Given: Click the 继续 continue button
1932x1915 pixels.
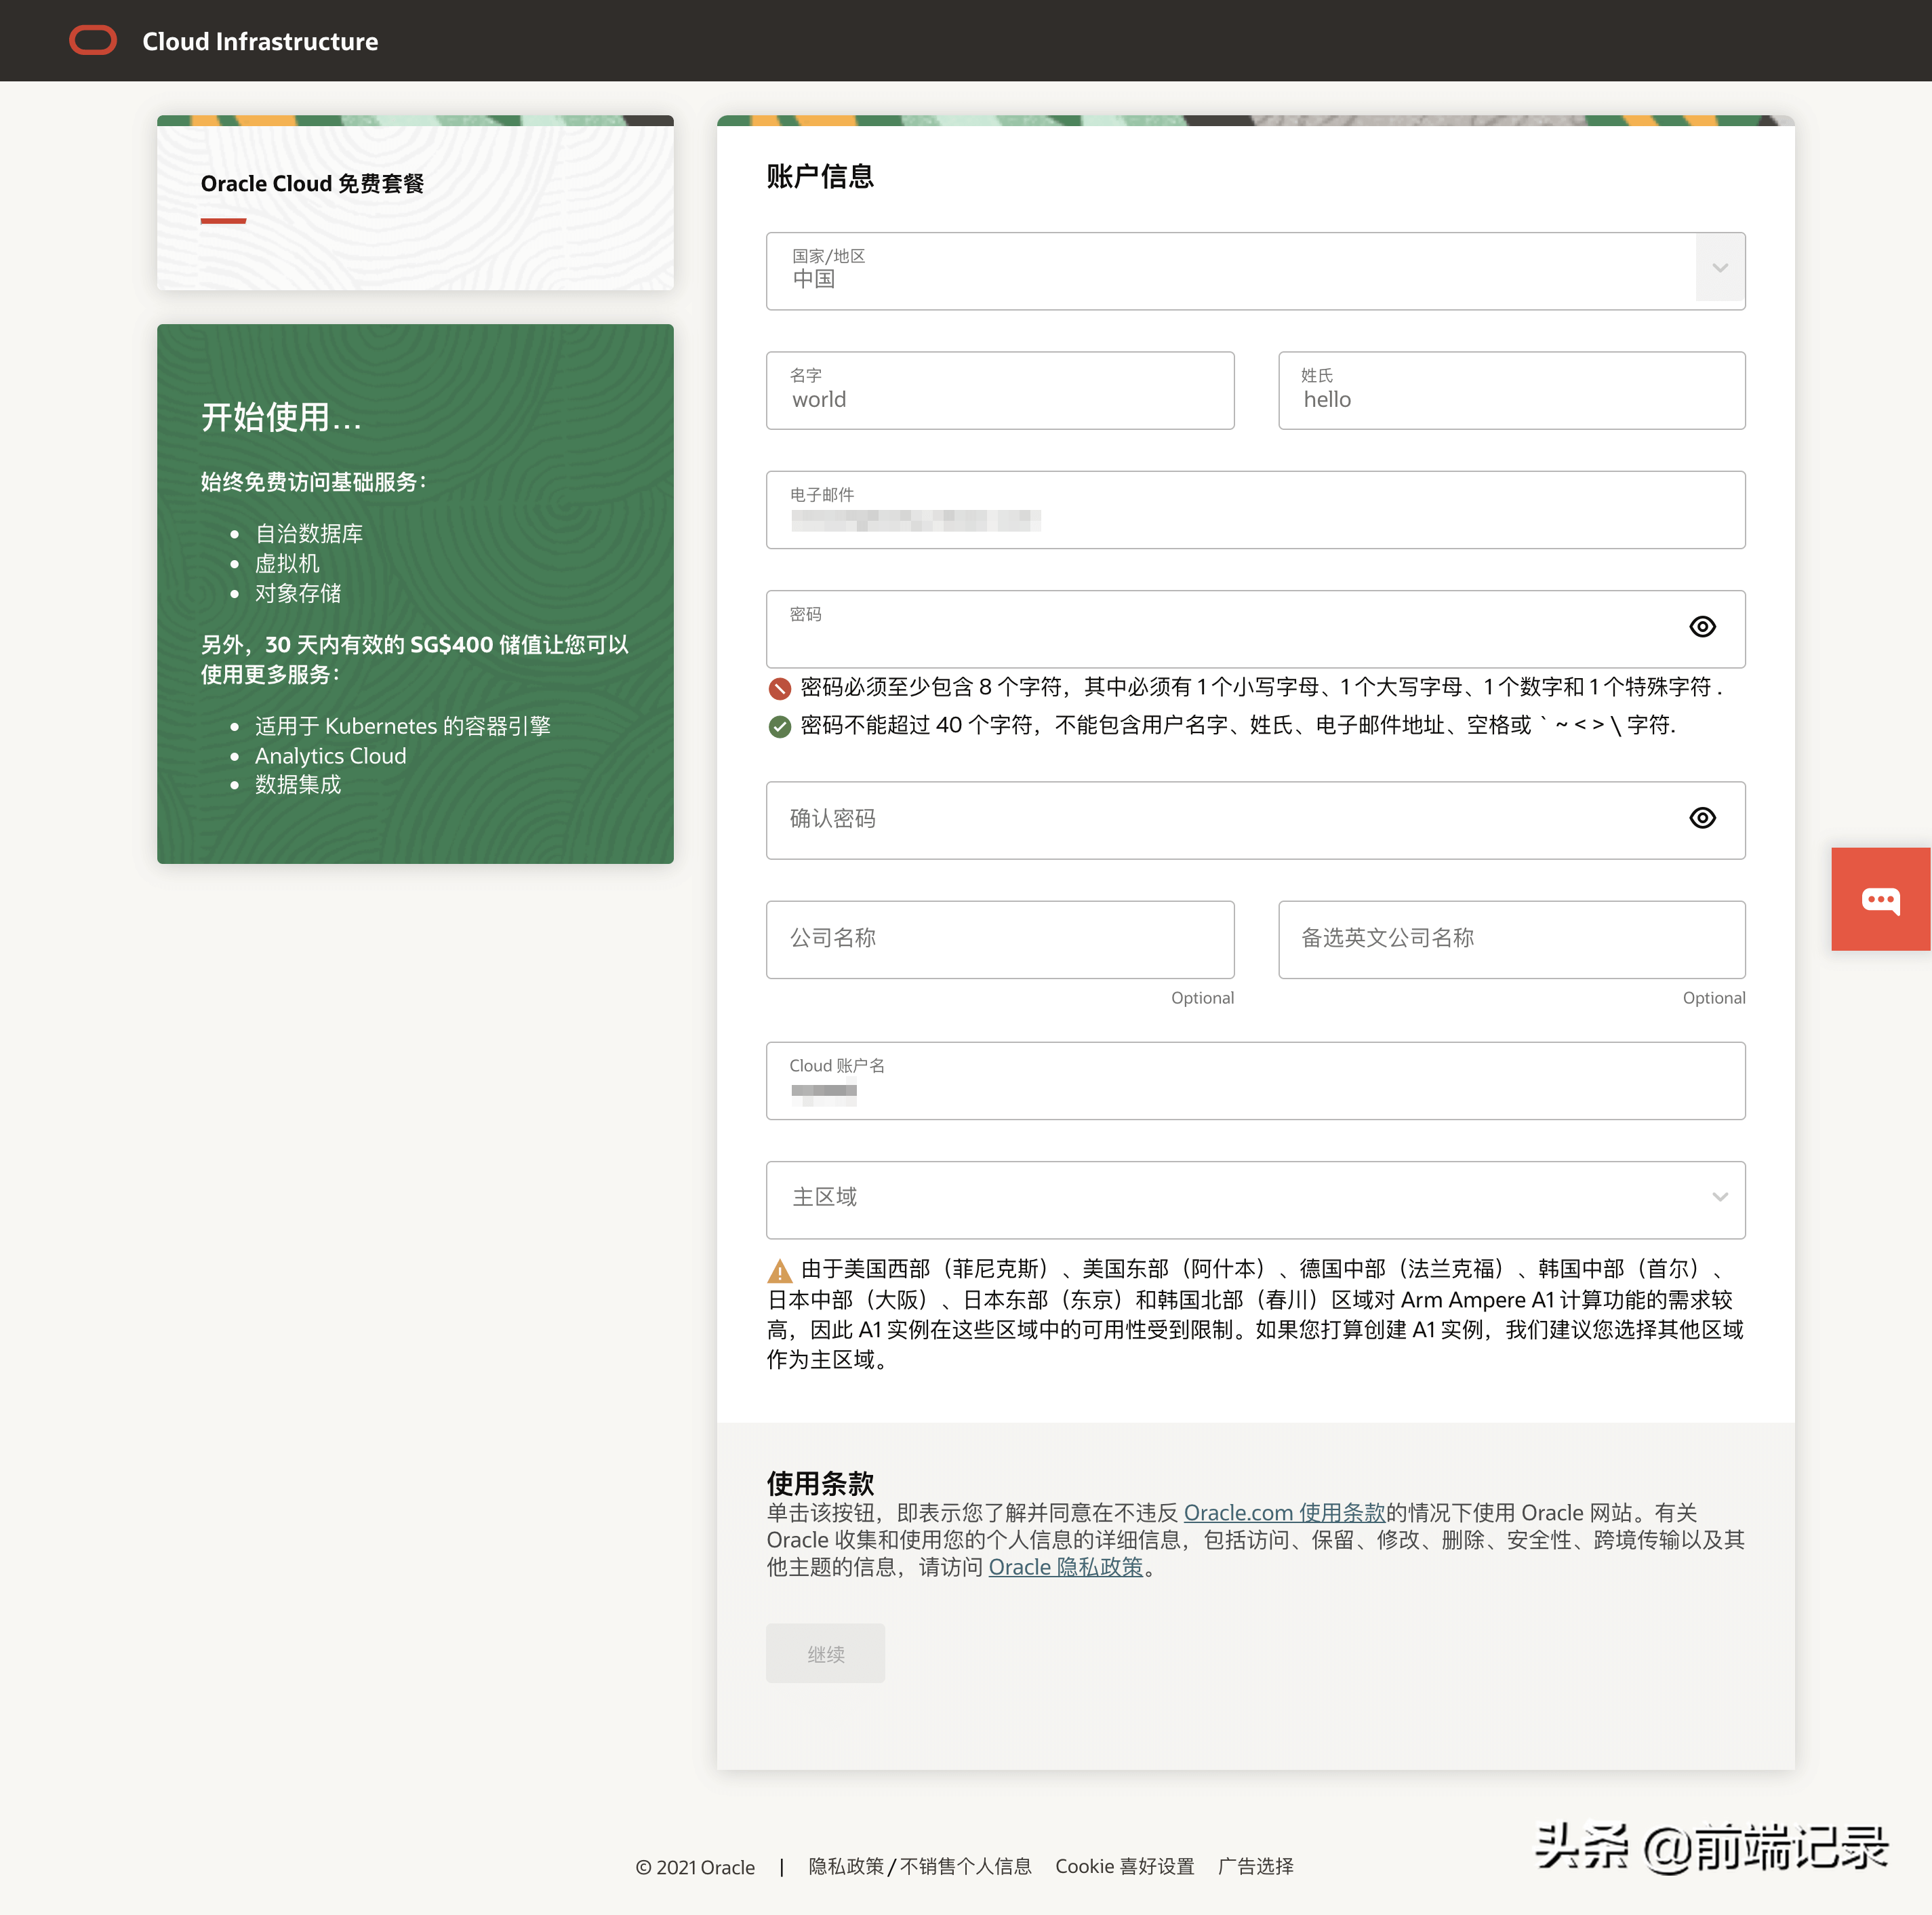Looking at the screenshot, I should (x=825, y=1653).
